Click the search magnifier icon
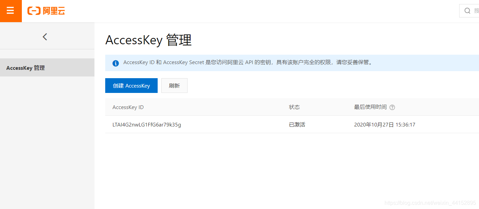 point(467,11)
